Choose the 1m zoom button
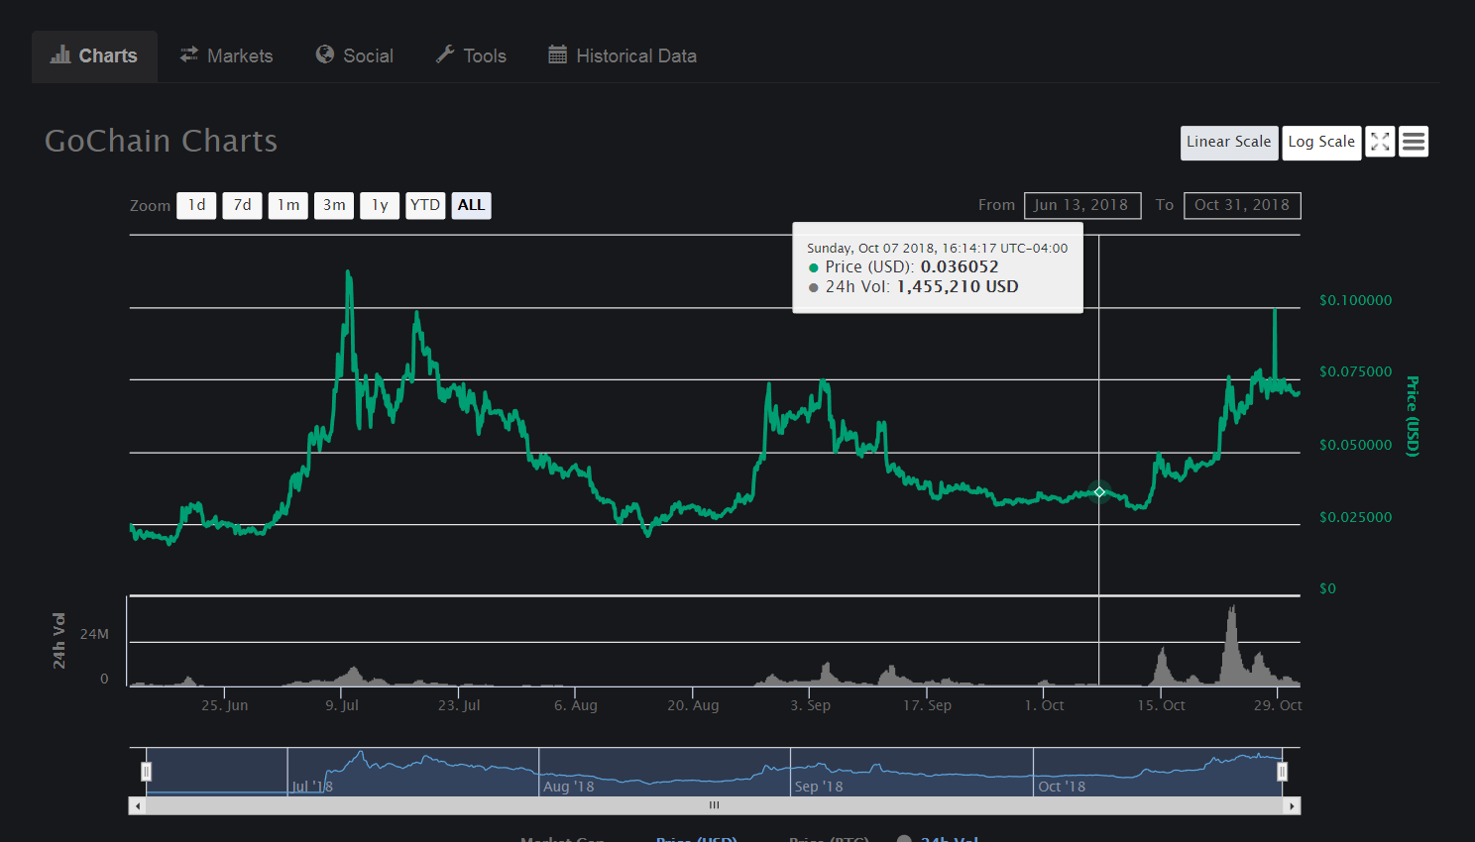Viewport: 1475px width, 842px height. pyautogui.click(x=288, y=206)
